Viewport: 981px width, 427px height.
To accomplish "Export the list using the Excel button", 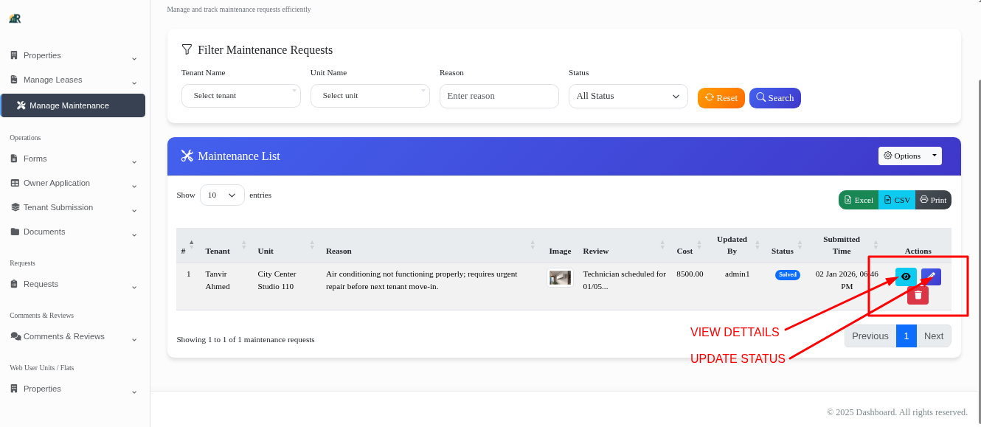I will pos(859,200).
